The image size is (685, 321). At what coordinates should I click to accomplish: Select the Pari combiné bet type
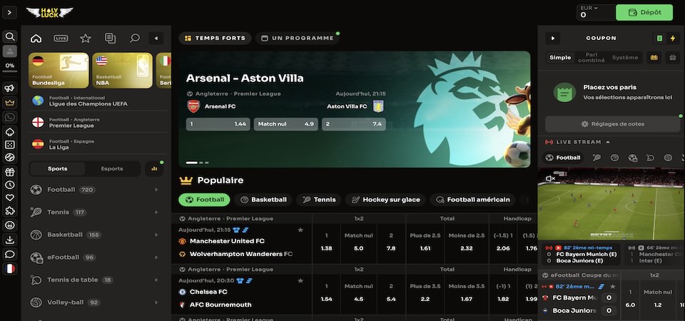click(x=591, y=58)
